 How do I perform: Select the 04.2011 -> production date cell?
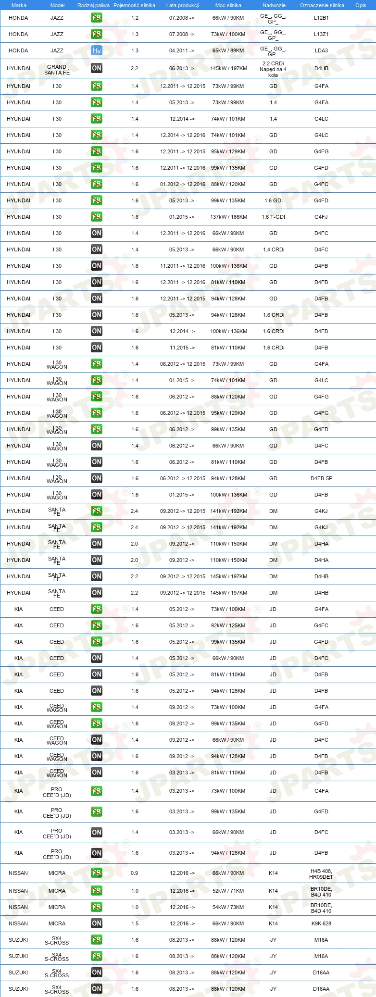click(182, 50)
